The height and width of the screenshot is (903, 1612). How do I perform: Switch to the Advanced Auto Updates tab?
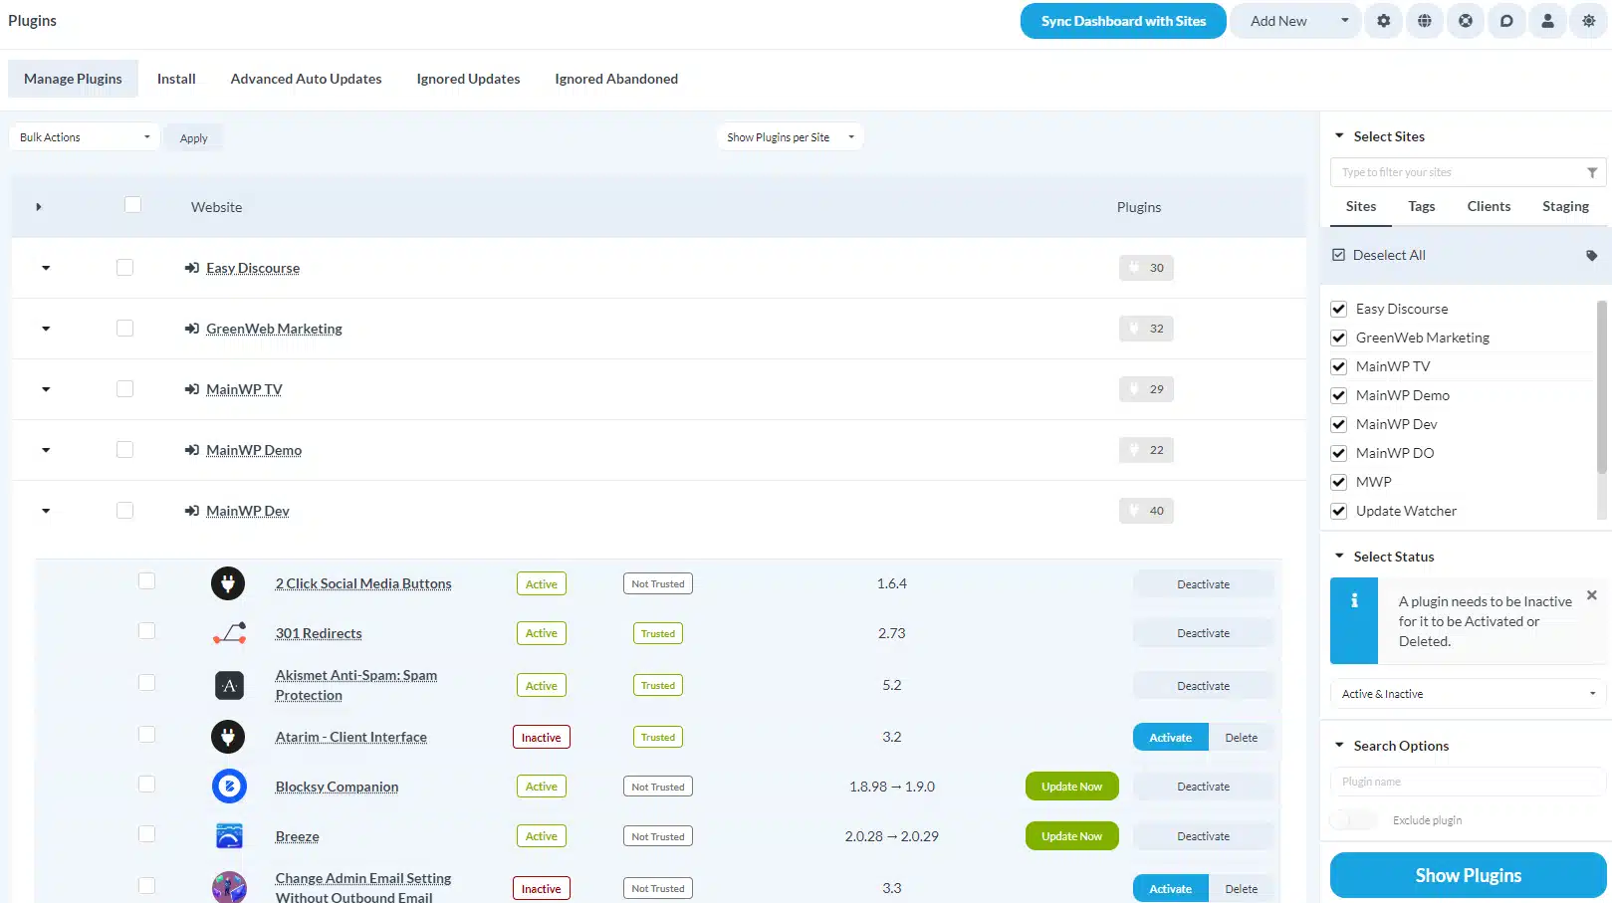click(x=306, y=79)
